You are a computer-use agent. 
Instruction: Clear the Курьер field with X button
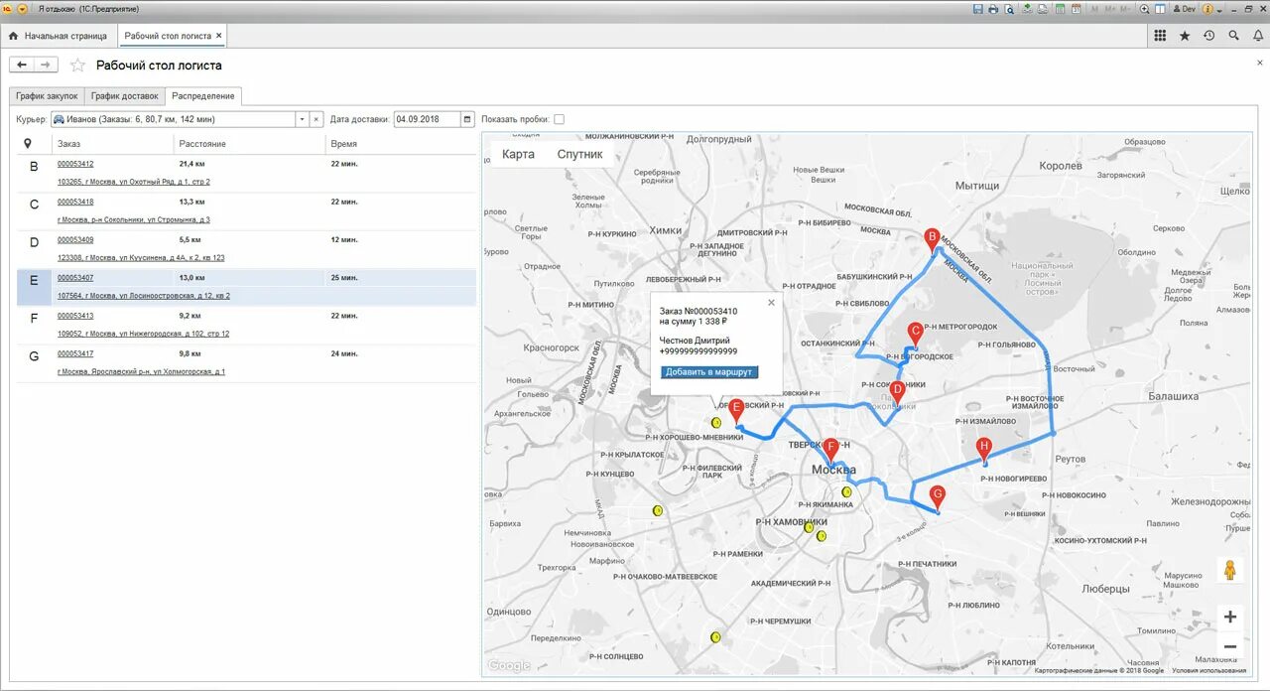(317, 119)
